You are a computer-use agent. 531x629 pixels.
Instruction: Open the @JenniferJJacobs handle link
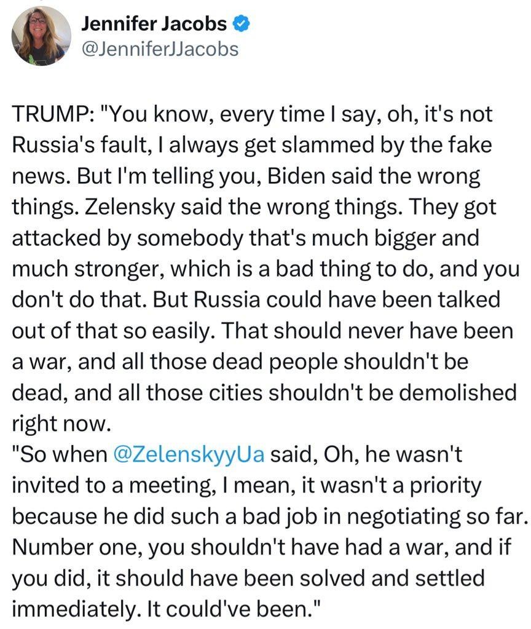click(x=159, y=48)
